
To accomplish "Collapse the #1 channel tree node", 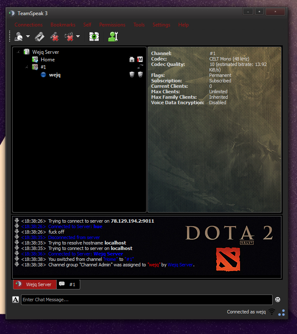I will tap(26, 67).
